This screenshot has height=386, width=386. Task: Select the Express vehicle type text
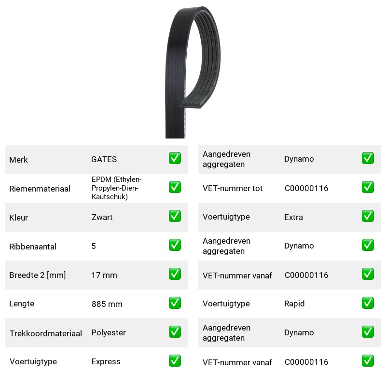tap(106, 361)
